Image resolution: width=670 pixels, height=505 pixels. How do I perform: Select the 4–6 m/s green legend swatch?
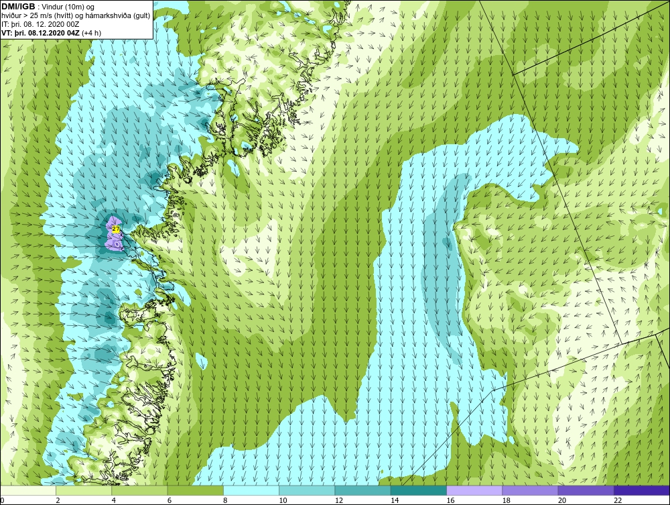140,490
